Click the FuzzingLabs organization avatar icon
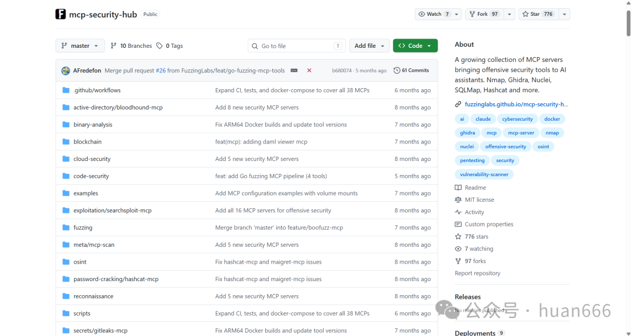 pyautogui.click(x=60, y=14)
